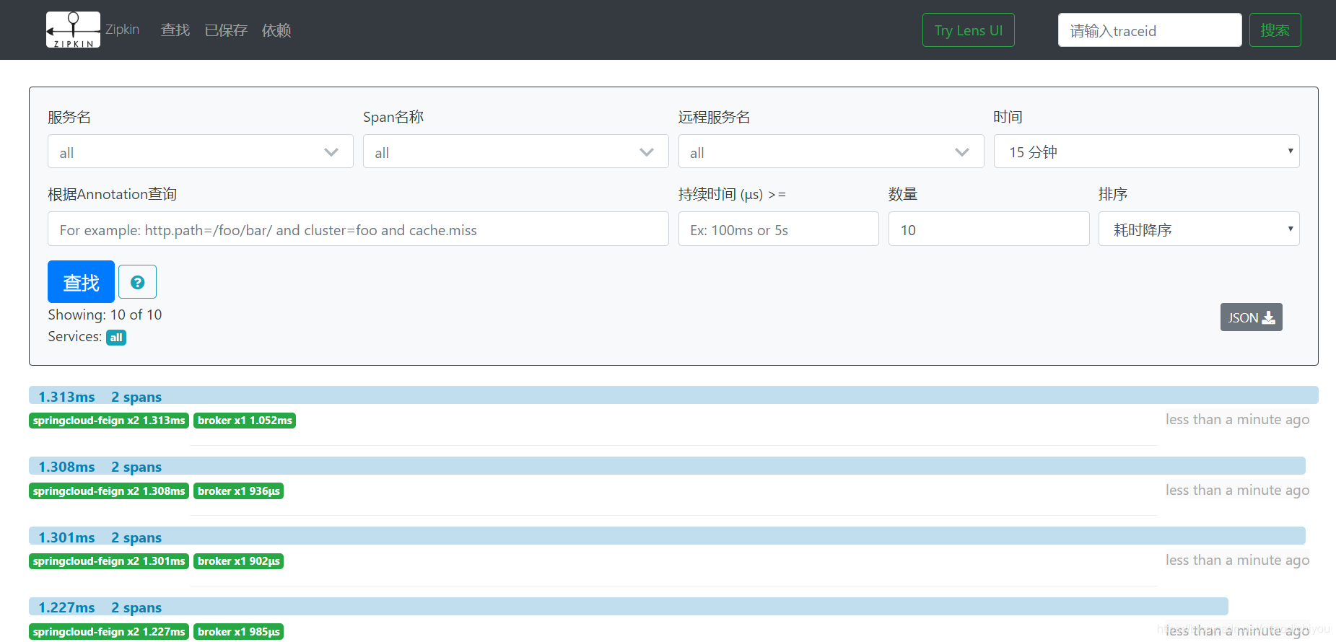Open the 1.301ms trace bar
This screenshot has height=642, width=1336.
click(667, 536)
